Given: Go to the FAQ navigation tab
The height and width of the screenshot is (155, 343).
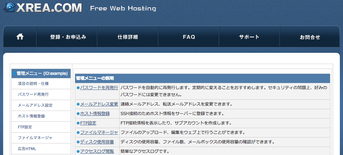Looking at the screenshot, I should point(189,37).
